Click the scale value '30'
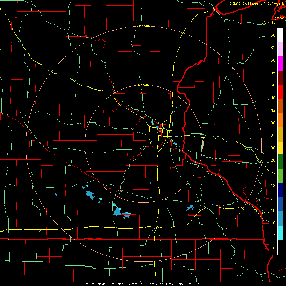 pyautogui.click(x=273, y=148)
